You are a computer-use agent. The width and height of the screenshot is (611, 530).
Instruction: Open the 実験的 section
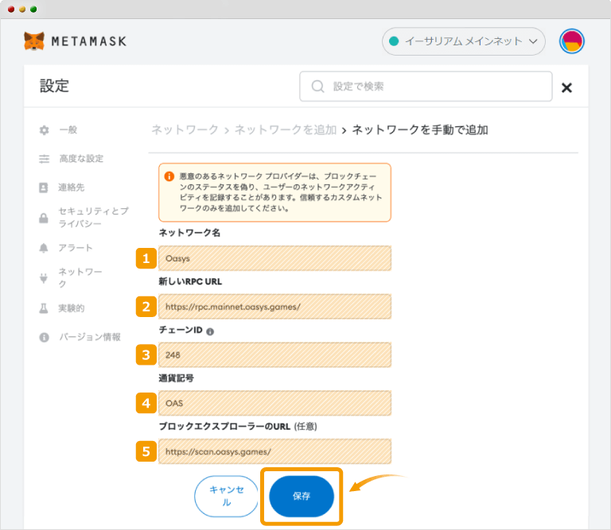pyautogui.click(x=72, y=308)
